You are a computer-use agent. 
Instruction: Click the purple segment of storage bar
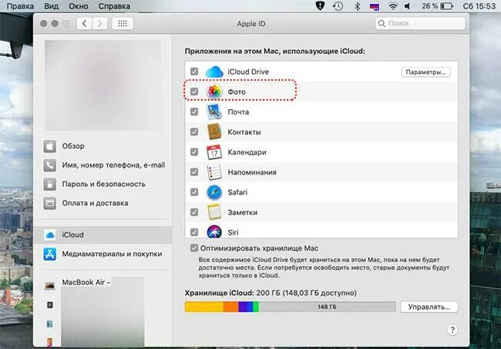(x=243, y=307)
